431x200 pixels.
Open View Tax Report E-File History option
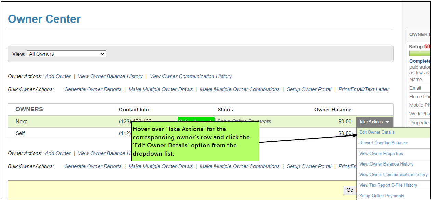388,185
